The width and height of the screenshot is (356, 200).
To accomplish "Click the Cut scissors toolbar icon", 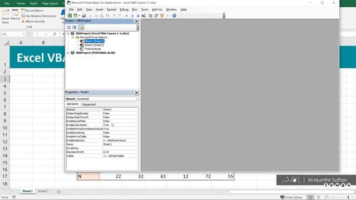I will [x=90, y=16].
